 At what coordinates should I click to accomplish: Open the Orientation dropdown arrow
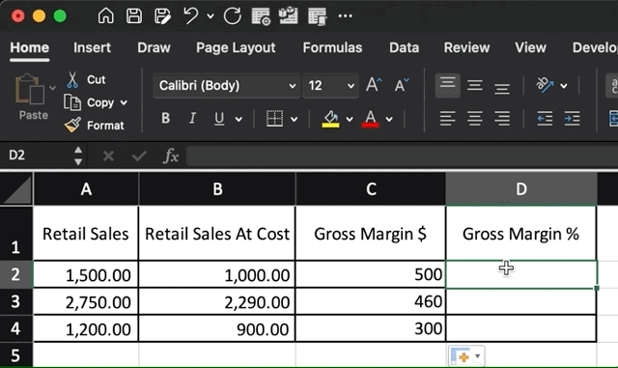(564, 86)
